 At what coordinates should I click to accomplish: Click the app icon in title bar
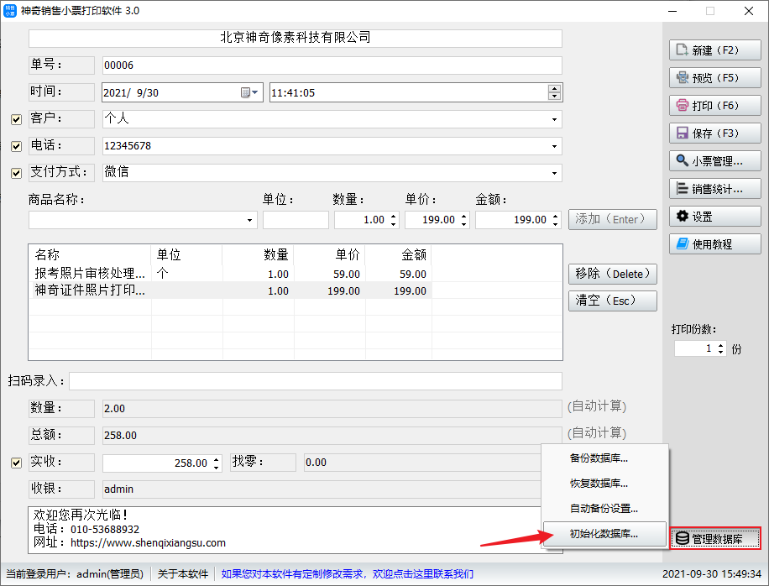click(x=10, y=11)
